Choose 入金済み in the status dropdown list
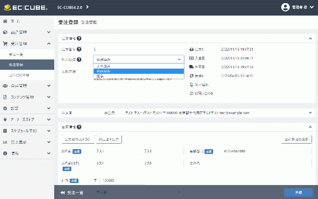The image size is (318, 199). pos(139,67)
